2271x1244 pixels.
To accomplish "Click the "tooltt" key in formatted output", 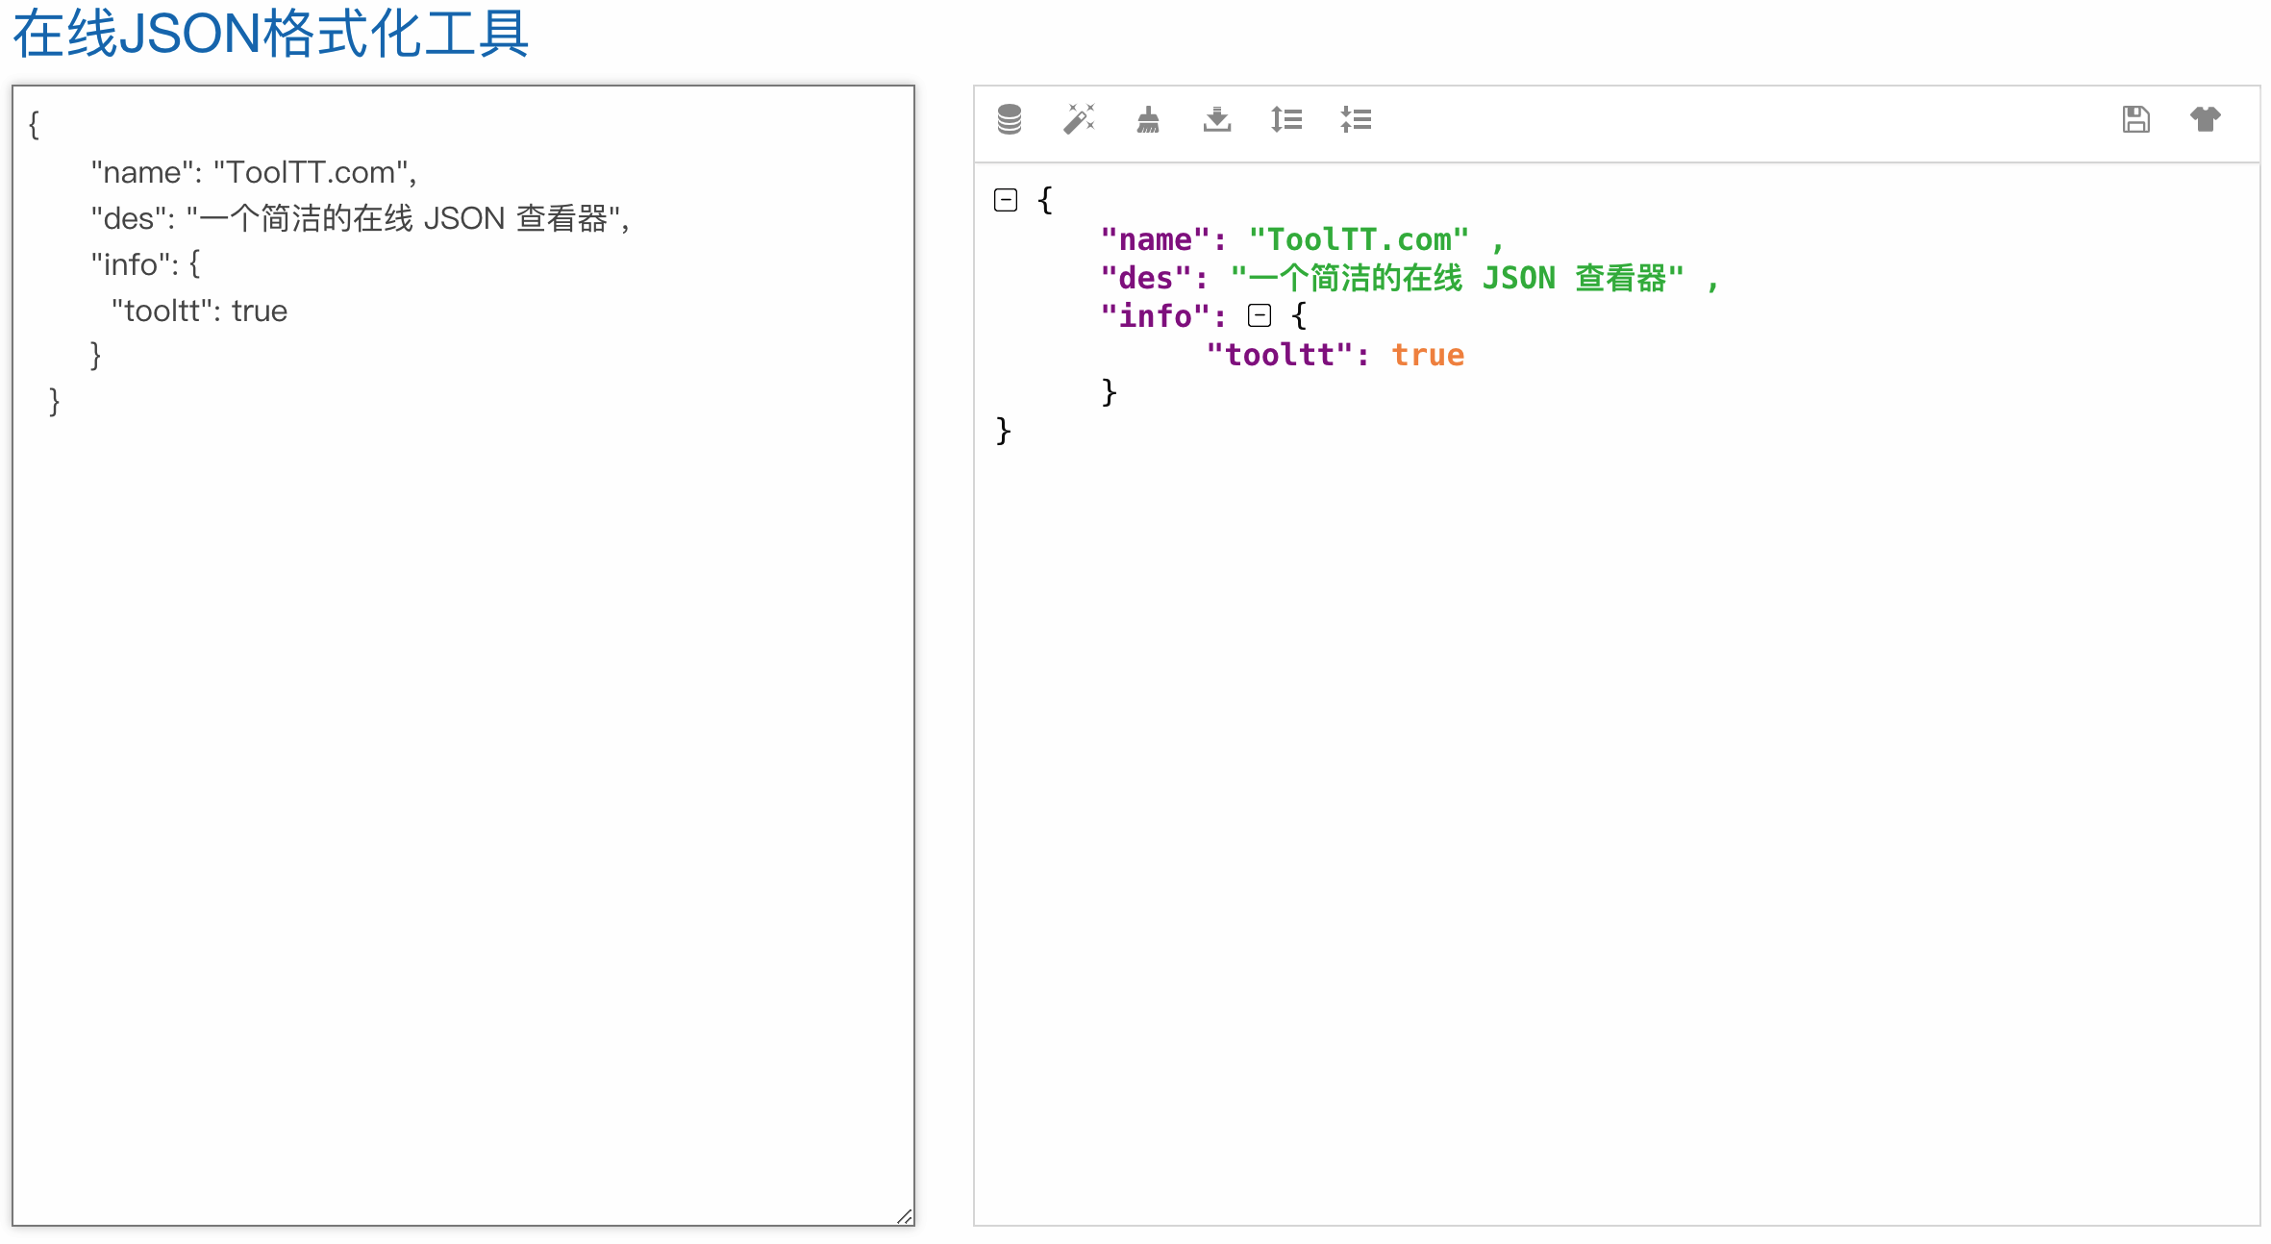I will pos(1280,355).
